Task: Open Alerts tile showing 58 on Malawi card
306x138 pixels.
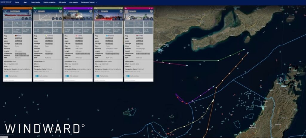Action: 17,24
